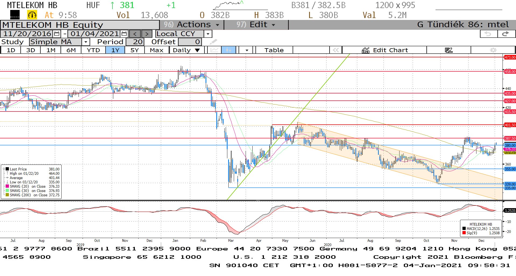The image size is (516, 276).
Task: Select the YTD range tab
Action: 93,50
